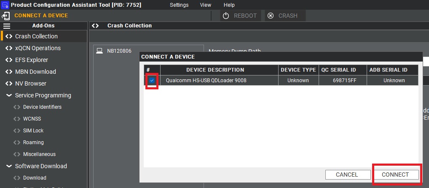Click the code icon beside EFS Explorer
429x188 pixels.
click(x=8, y=60)
